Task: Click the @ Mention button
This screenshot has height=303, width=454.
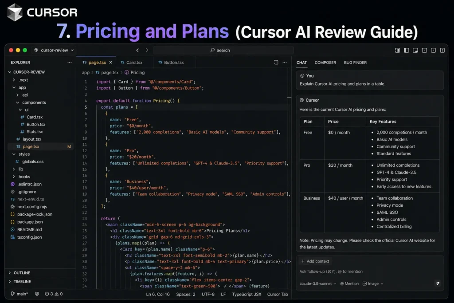Action: click(x=349, y=283)
